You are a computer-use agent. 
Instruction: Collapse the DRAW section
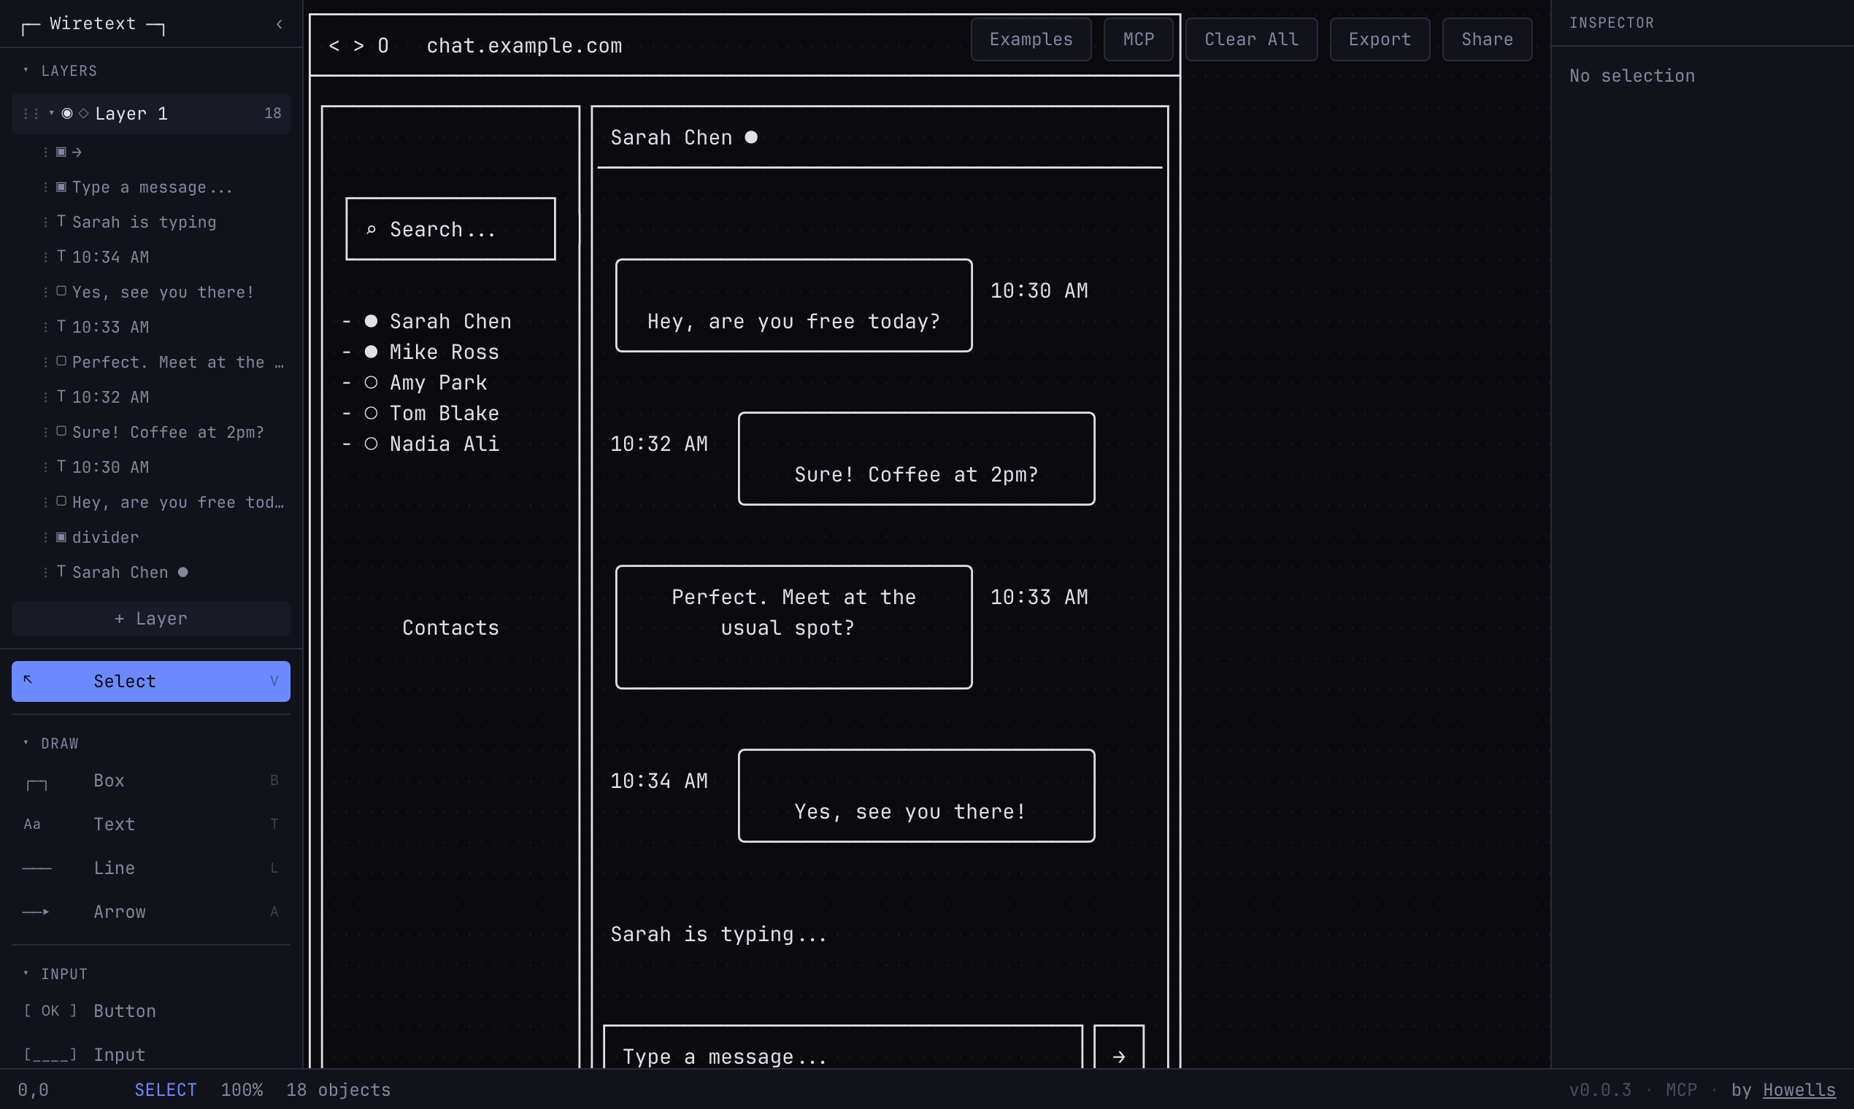26,743
